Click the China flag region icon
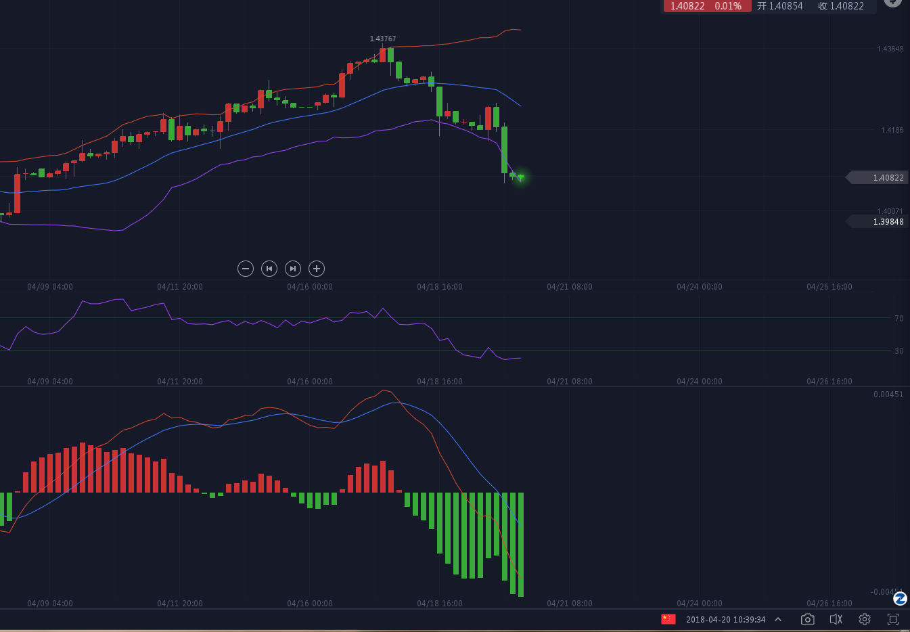This screenshot has height=632, width=910. 668,619
